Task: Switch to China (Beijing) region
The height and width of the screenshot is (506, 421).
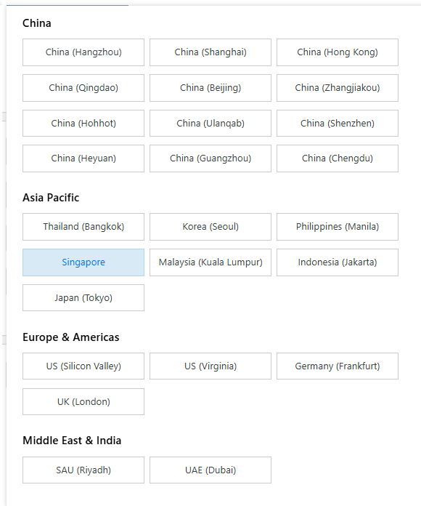Action: click(210, 88)
